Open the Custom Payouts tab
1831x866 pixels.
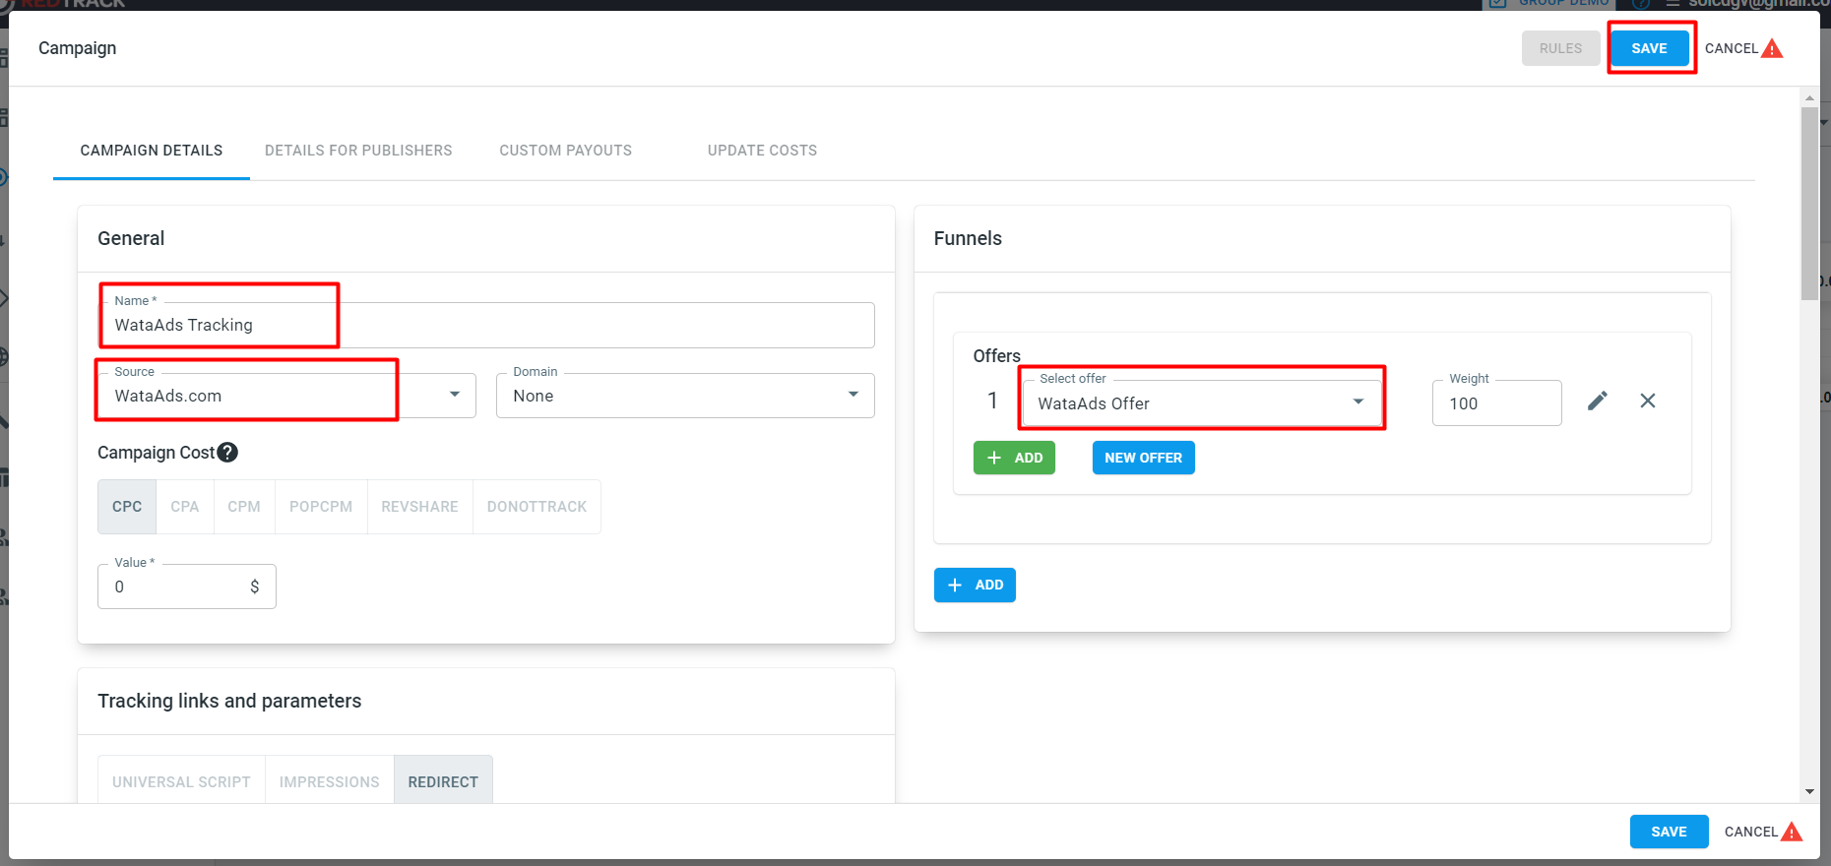point(565,151)
